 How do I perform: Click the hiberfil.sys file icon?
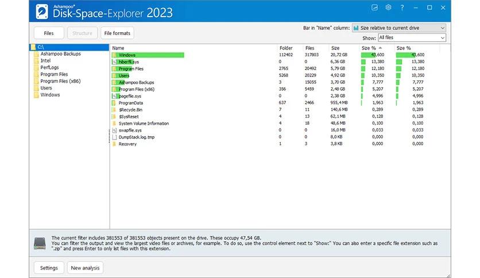click(114, 61)
